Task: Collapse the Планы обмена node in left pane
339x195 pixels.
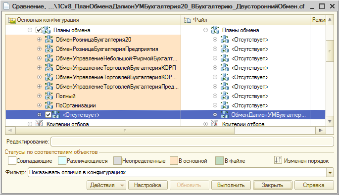Action: pos(30,30)
